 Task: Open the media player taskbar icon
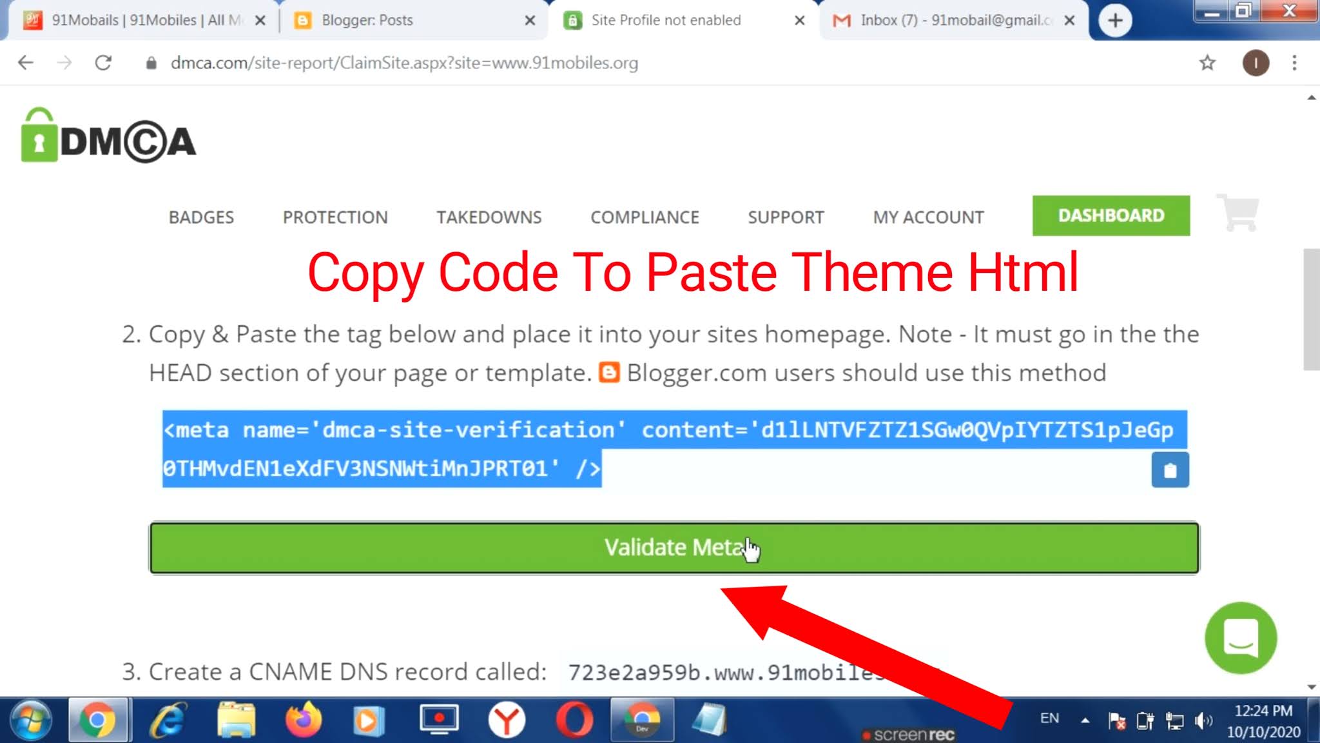pyautogui.click(x=369, y=720)
